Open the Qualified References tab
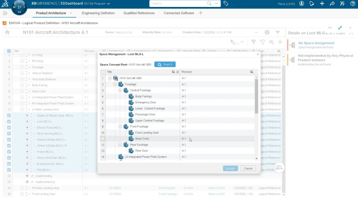The height and width of the screenshot is (198, 358). 140,13
